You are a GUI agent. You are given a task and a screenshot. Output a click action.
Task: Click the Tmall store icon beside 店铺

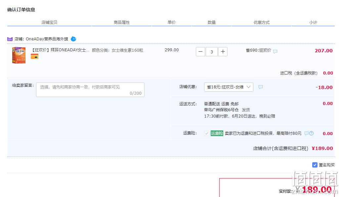(x=10, y=39)
